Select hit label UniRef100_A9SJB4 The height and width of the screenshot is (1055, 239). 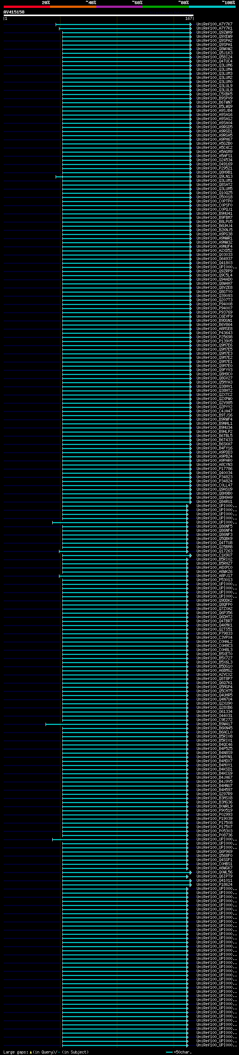point(214,110)
